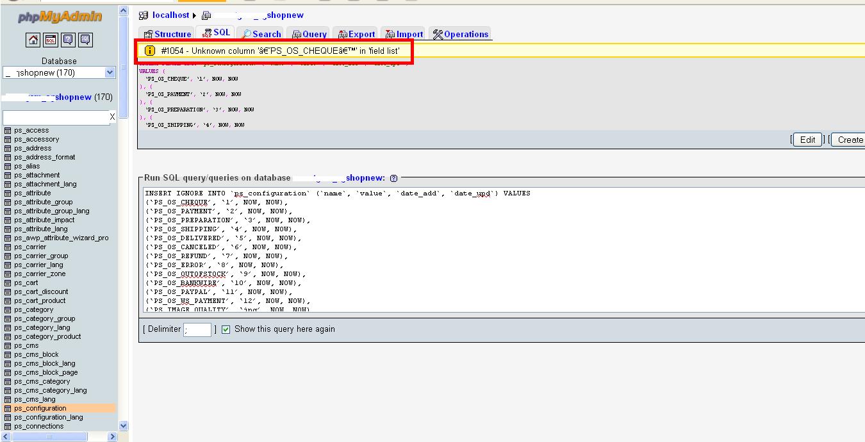Open the ps_configuration_lang table
The height and width of the screenshot is (442, 865).
coord(49,417)
